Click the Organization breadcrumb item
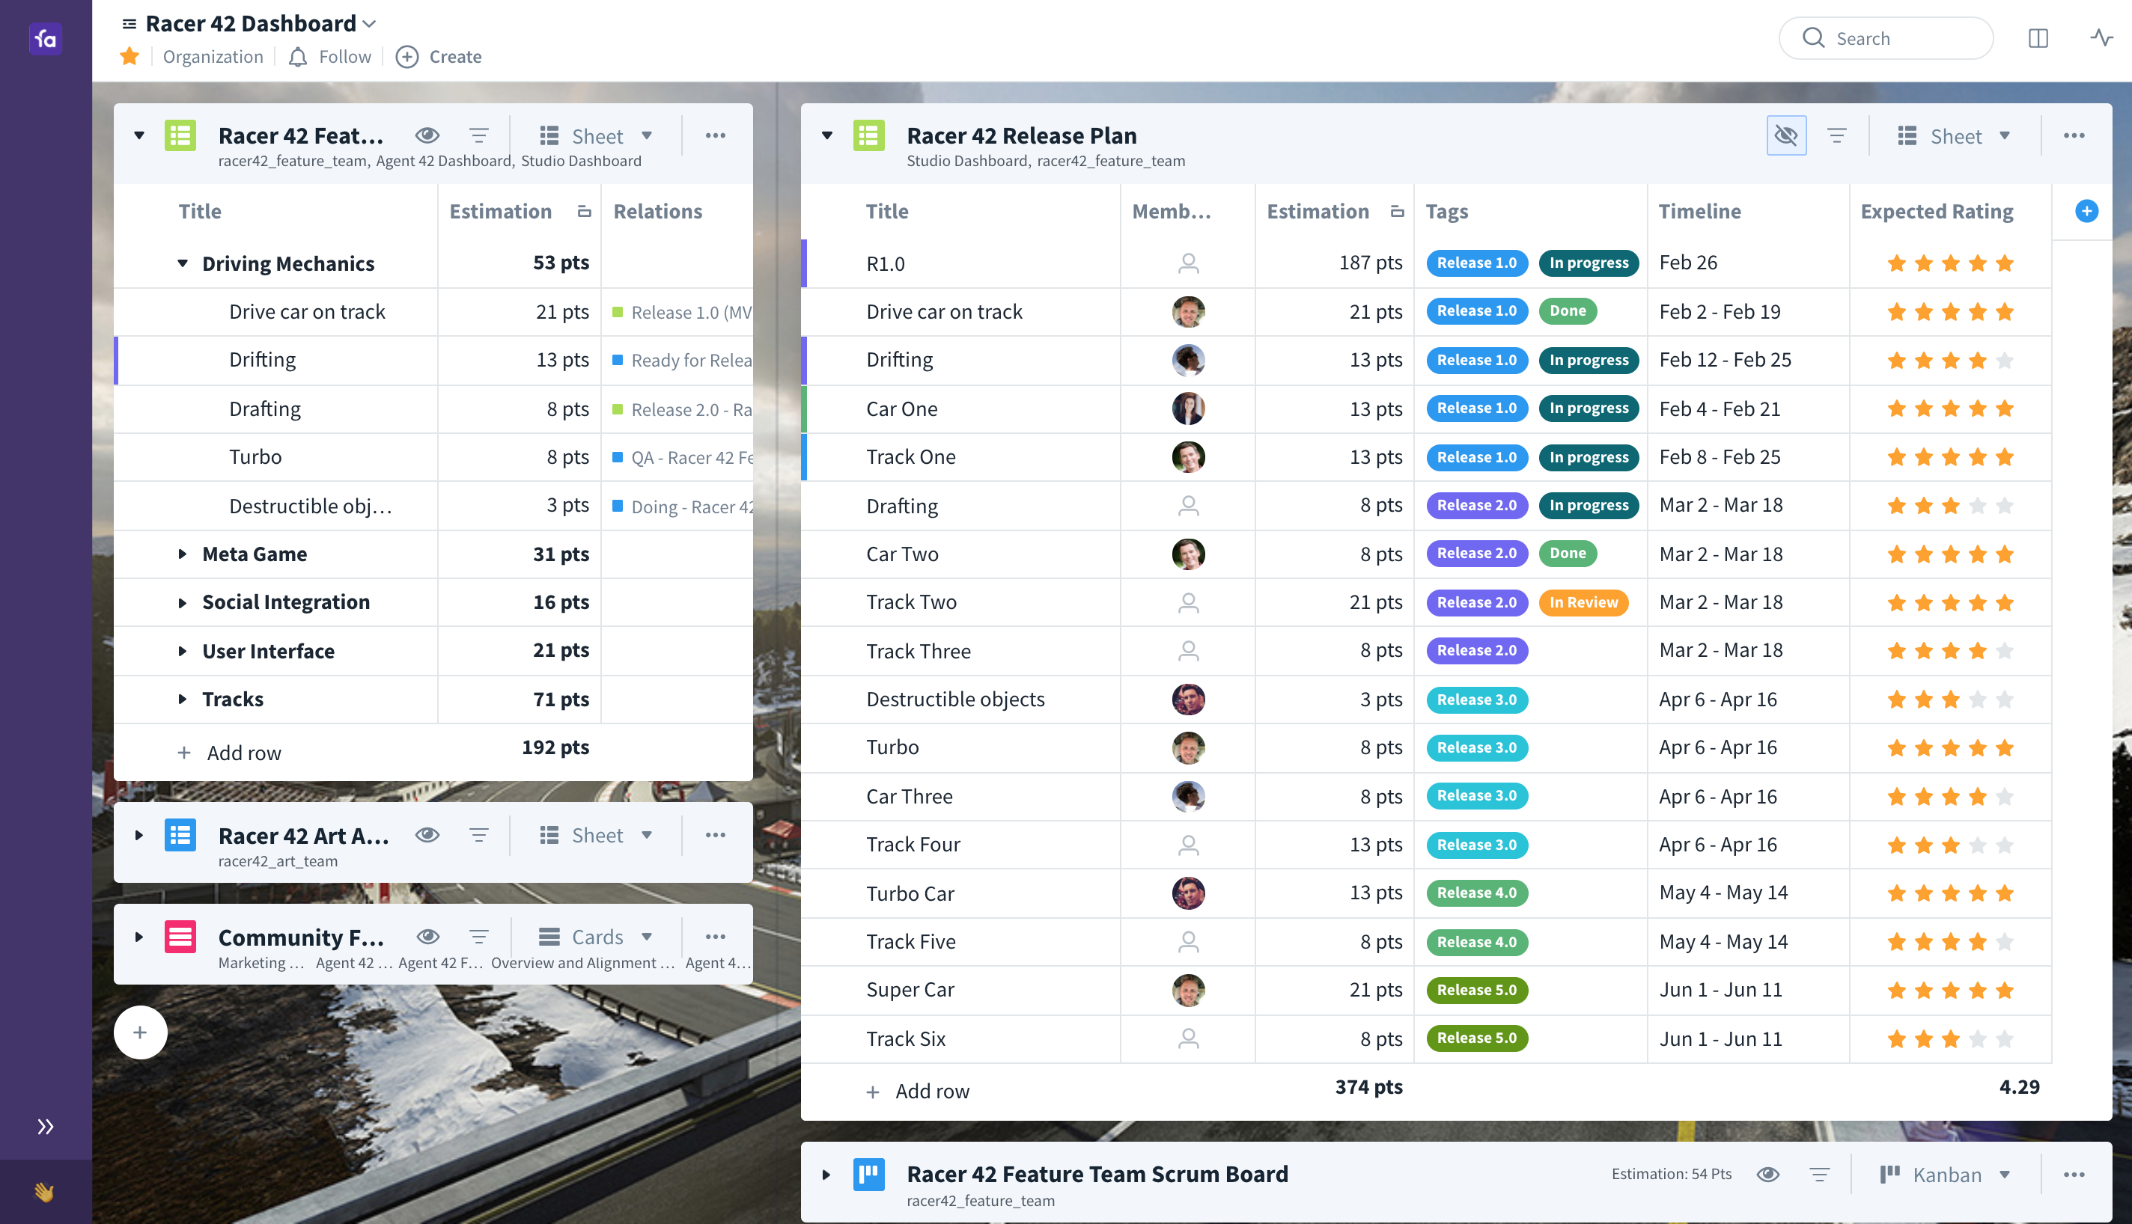This screenshot has height=1224, width=2132. (x=213, y=56)
